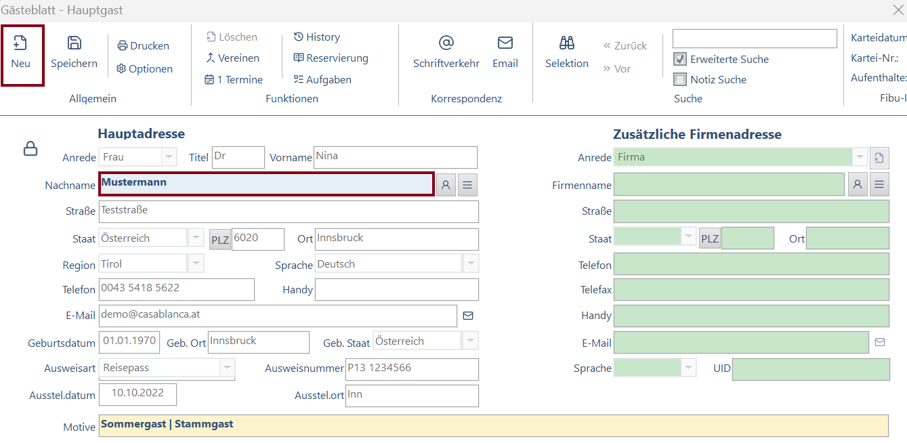
Task: Send mail via envelope icon next to demo@casablanca.at
Action: coord(467,316)
